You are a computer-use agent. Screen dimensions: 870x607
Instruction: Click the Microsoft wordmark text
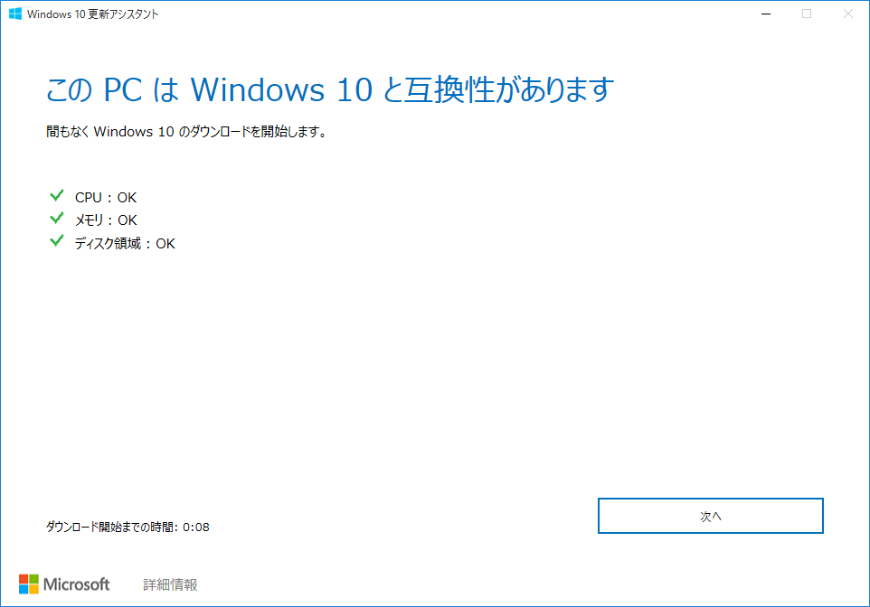(x=77, y=584)
